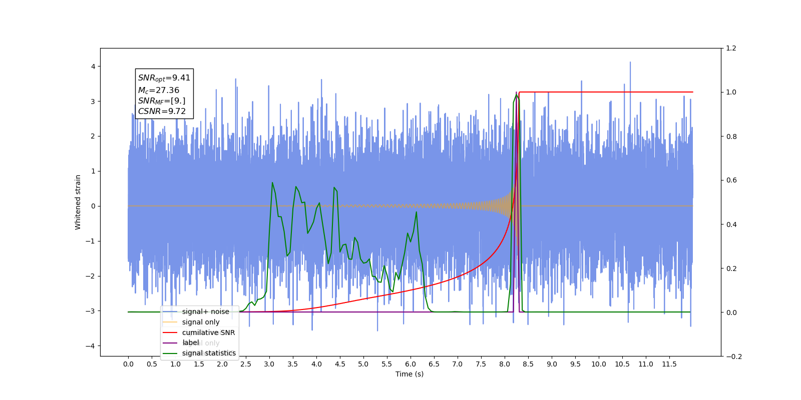801x400 pixels.
Task: Click the 5.0 tick on the time axis
Action: point(363,364)
